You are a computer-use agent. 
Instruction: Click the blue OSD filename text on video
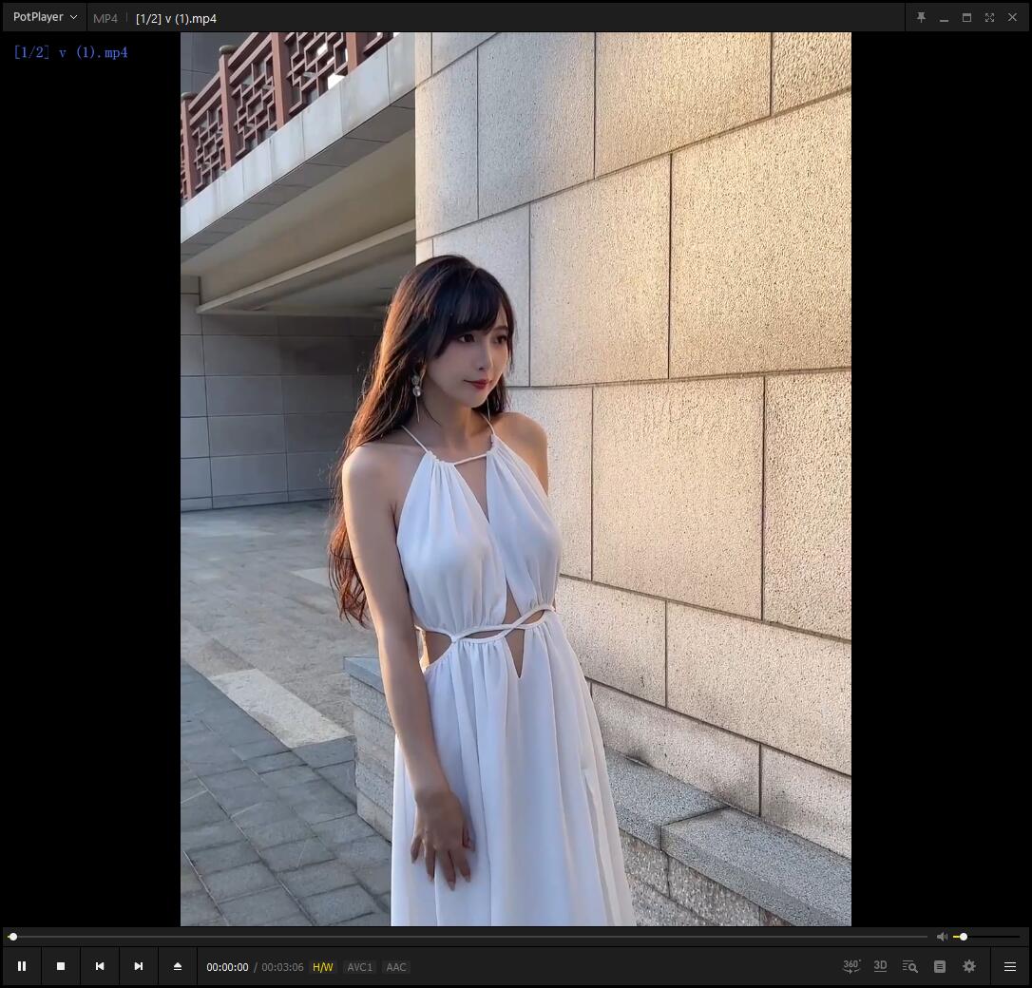[x=71, y=52]
